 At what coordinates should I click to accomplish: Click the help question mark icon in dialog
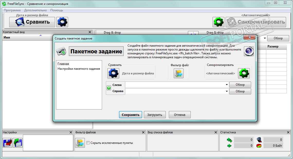(x=249, y=51)
